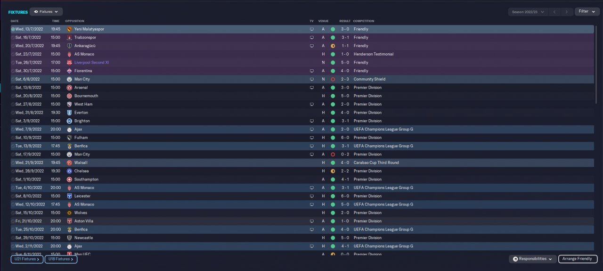Open U21 Fixtures
Image resolution: width=603 pixels, height=271 pixels.
[x=27, y=259]
